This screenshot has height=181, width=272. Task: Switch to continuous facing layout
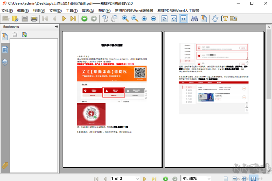244,179
